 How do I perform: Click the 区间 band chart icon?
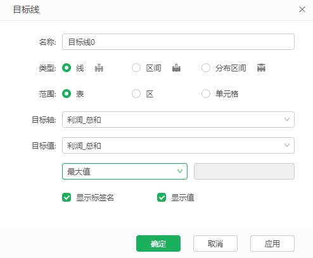click(176, 68)
